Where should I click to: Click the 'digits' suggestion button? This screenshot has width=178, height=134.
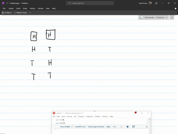[108, 127]
